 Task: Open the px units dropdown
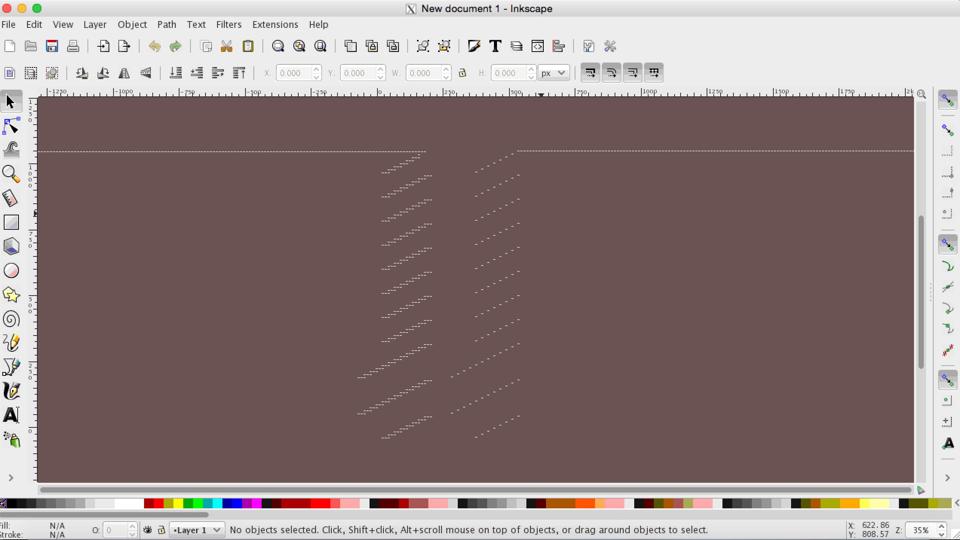(554, 73)
